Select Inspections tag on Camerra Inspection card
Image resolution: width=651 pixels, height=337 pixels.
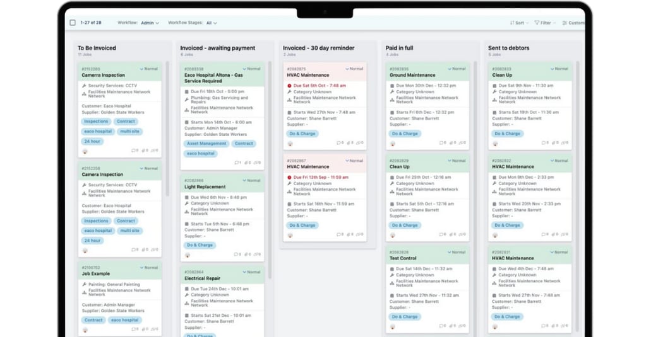click(97, 122)
